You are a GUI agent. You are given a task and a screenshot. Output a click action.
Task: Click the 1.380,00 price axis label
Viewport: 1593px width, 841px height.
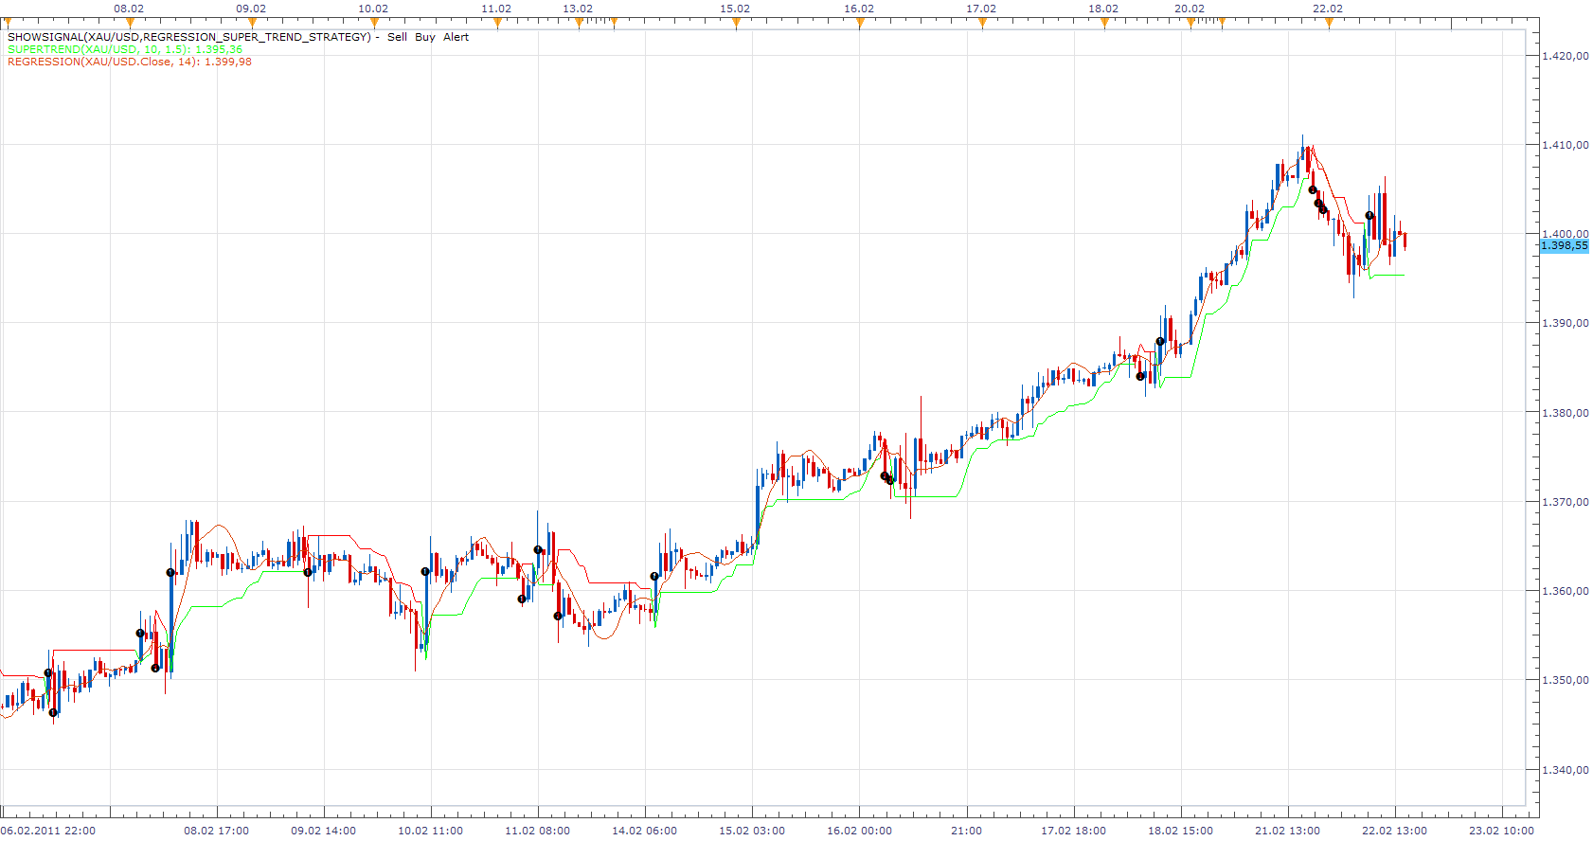1566,413
